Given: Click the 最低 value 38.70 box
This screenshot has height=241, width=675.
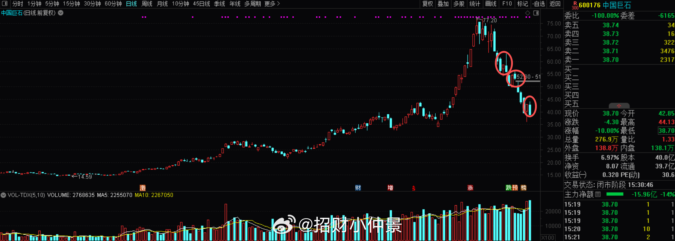Looking at the screenshot, I should click(x=666, y=131).
